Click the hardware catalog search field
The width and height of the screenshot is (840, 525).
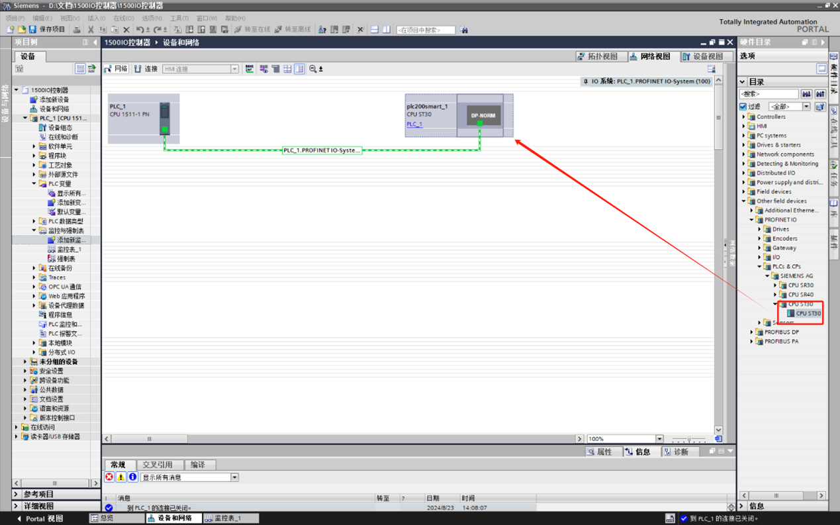tap(769, 94)
